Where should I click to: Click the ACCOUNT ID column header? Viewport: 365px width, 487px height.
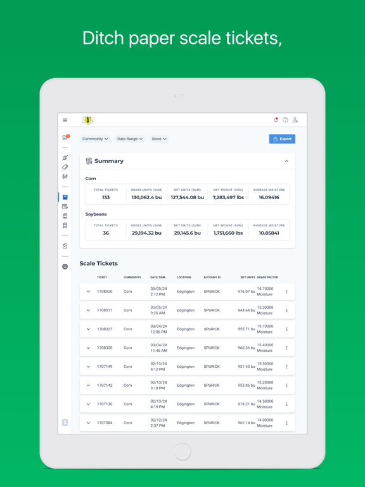pyautogui.click(x=212, y=277)
